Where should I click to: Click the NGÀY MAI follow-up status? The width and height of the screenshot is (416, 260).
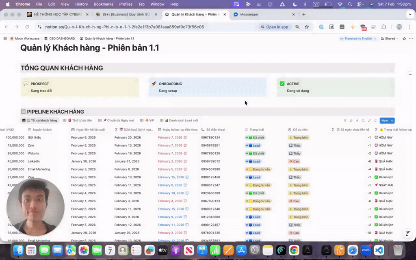383,185
